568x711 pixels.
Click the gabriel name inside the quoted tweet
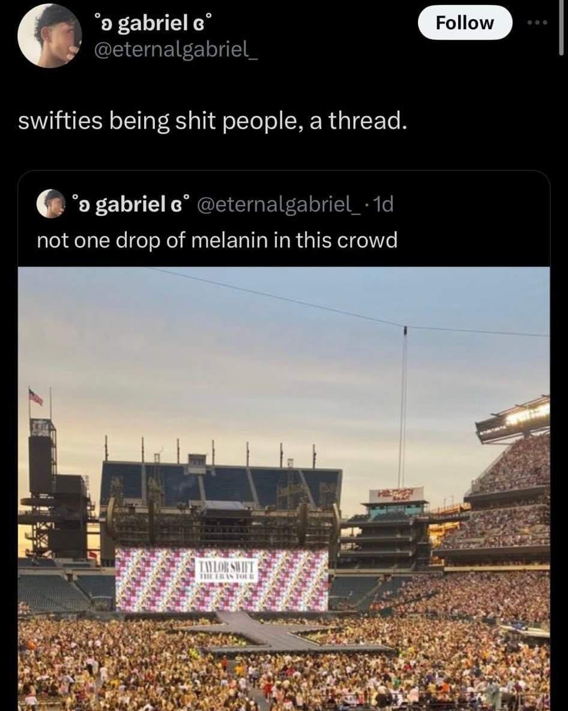130,204
